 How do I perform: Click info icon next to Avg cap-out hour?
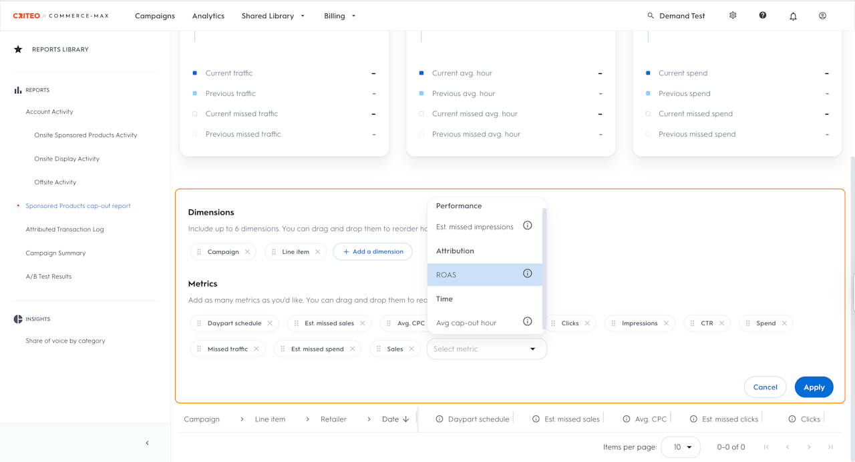[x=527, y=322]
